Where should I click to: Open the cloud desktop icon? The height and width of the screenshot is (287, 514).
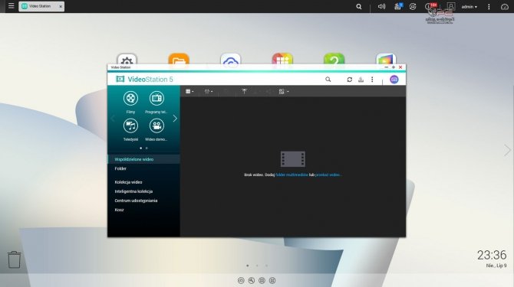[230, 59]
